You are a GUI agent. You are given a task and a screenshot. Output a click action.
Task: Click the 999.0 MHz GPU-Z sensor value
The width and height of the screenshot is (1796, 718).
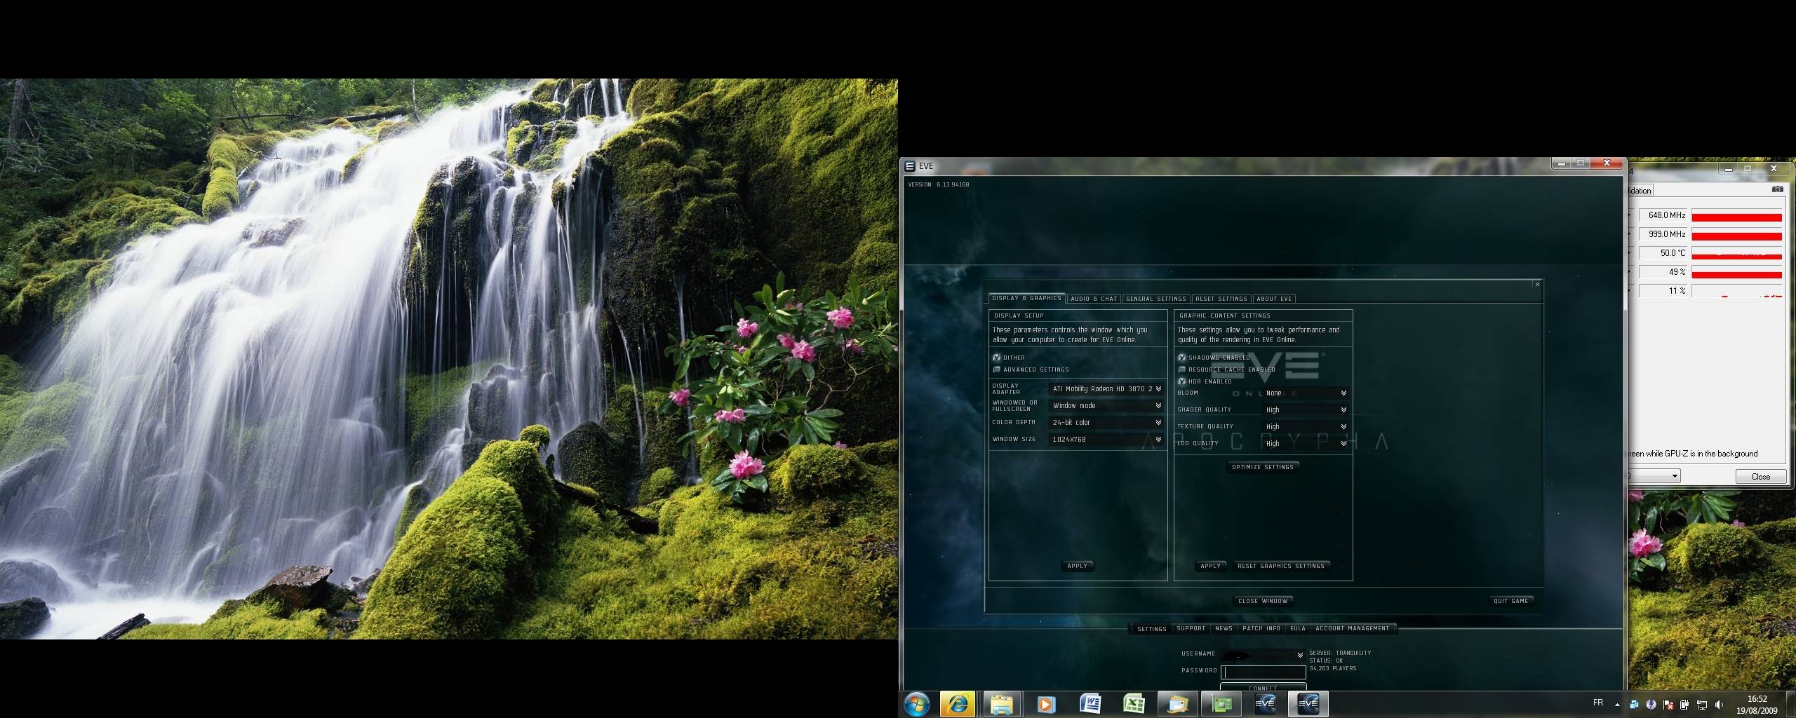[1664, 234]
